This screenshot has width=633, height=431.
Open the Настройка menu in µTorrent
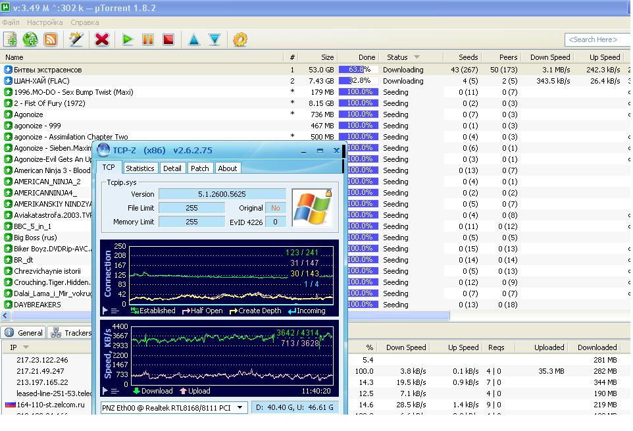tap(45, 22)
